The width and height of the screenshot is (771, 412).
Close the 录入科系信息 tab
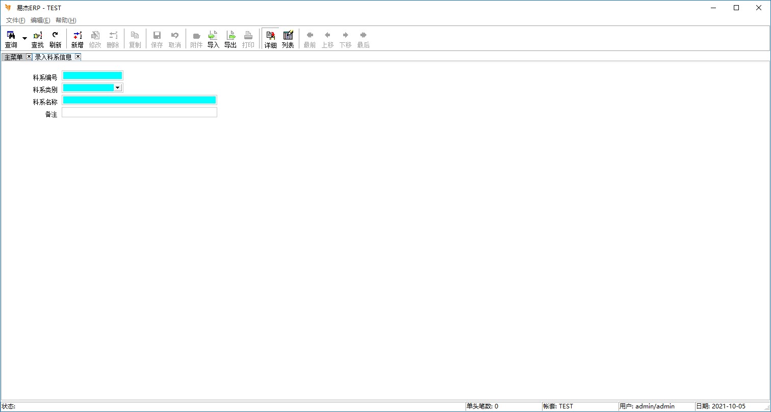pyautogui.click(x=78, y=57)
